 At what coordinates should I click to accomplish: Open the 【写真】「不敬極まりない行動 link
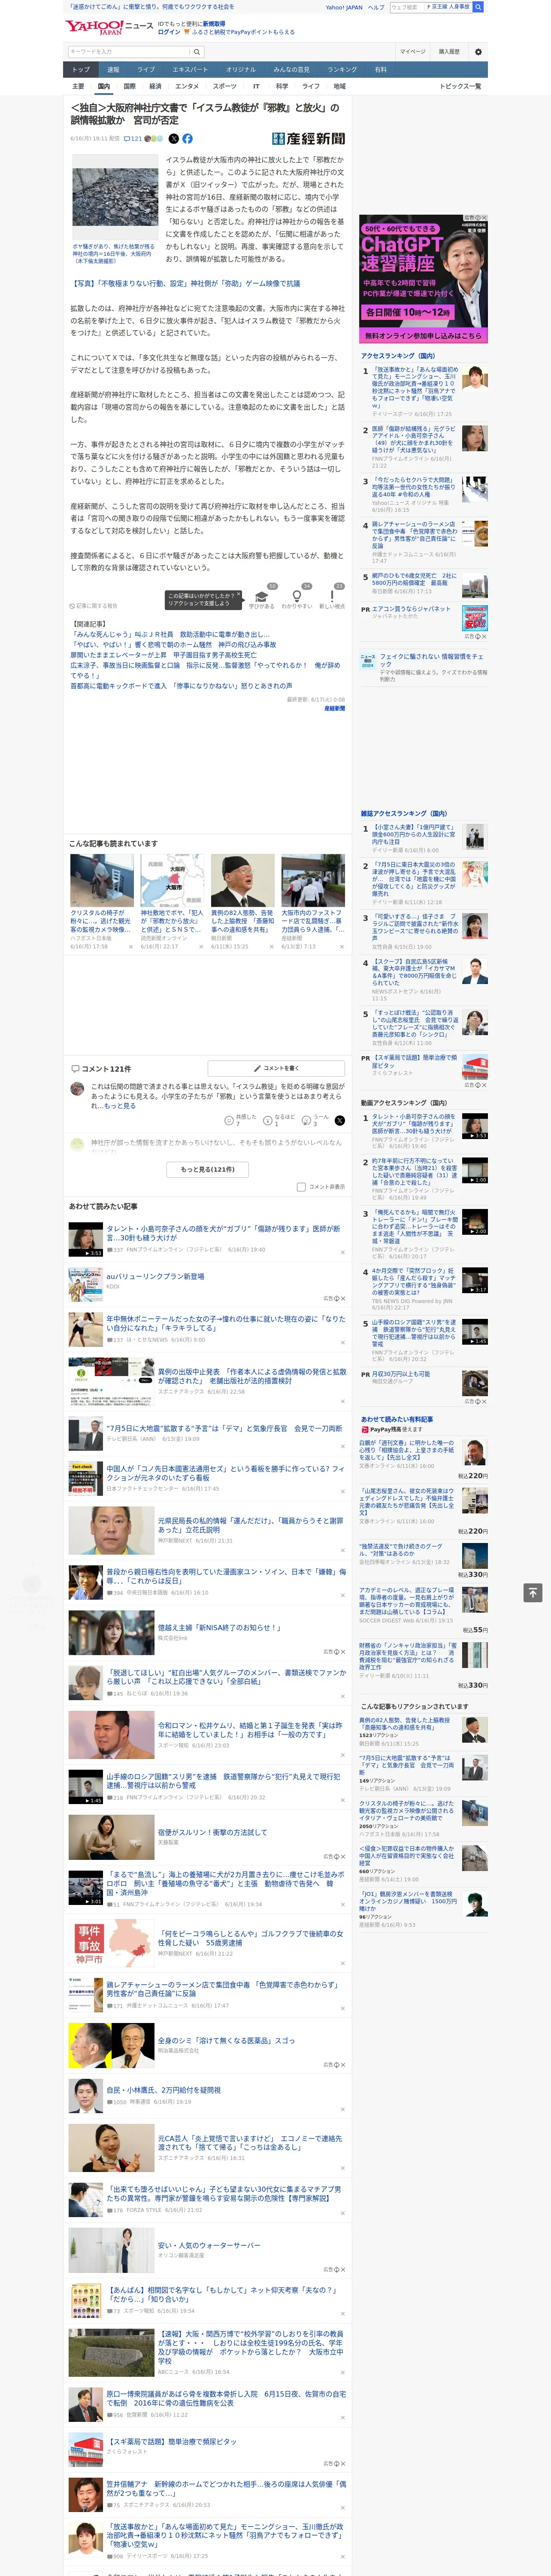(x=185, y=284)
